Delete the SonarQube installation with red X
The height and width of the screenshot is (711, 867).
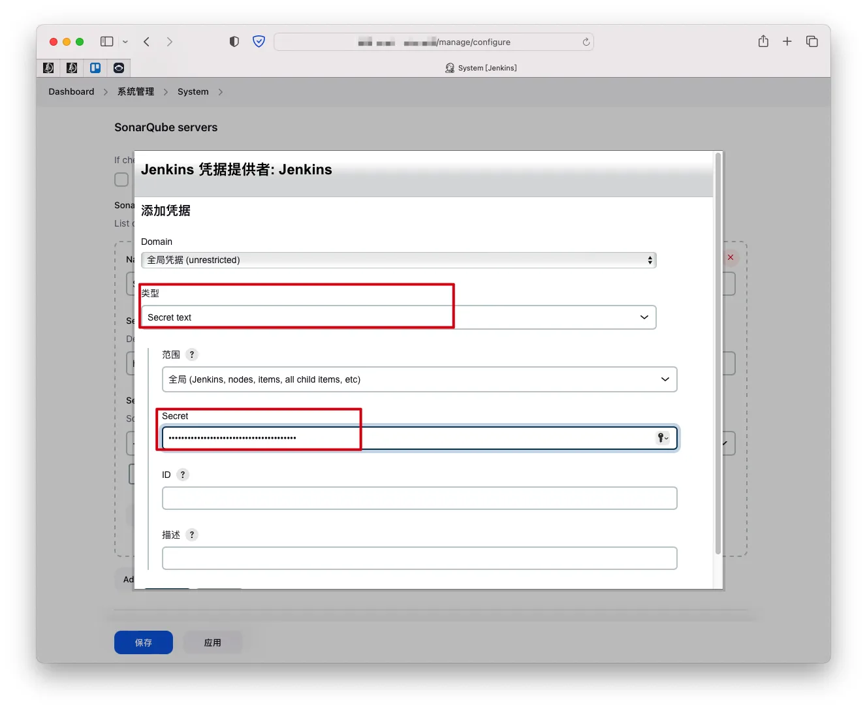(x=731, y=257)
